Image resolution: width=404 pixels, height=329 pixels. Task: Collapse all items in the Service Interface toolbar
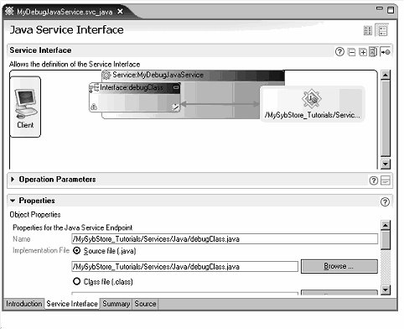(x=351, y=52)
